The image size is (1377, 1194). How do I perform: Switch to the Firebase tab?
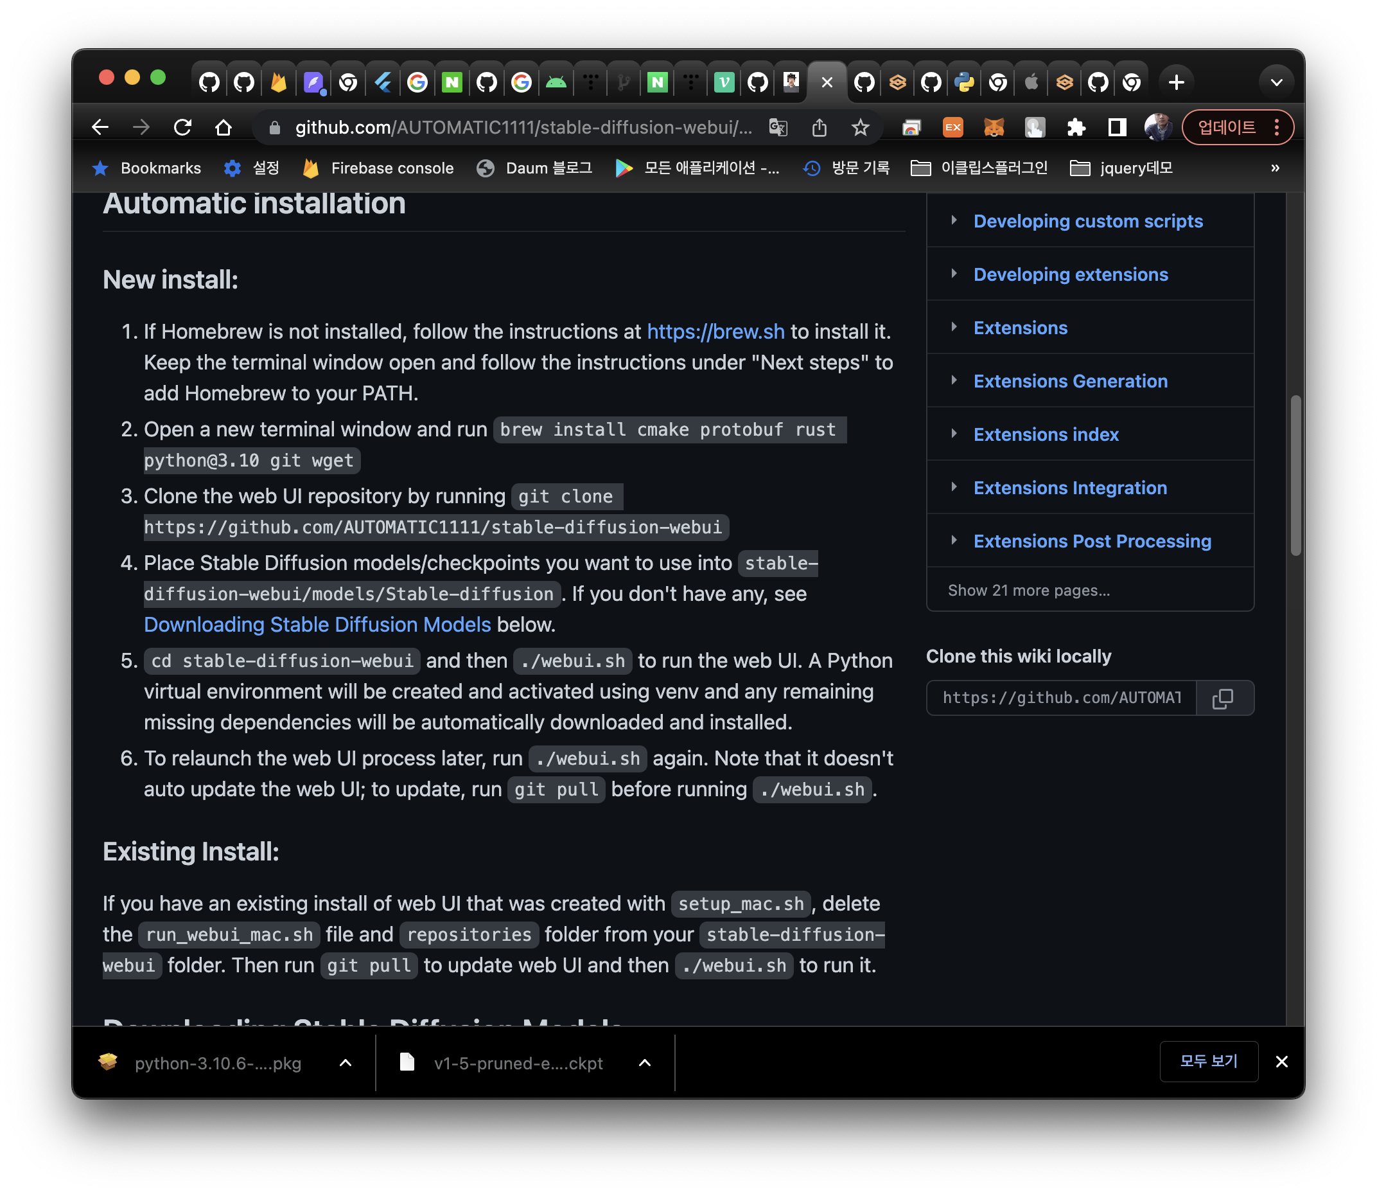click(278, 82)
